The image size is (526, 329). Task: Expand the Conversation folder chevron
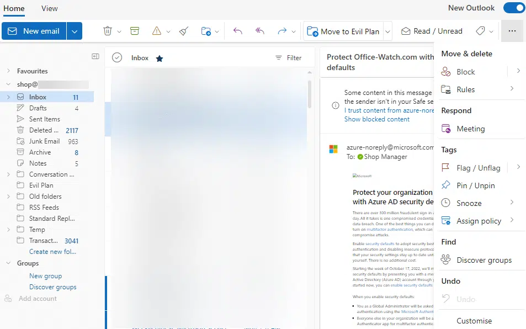[x=8, y=174]
